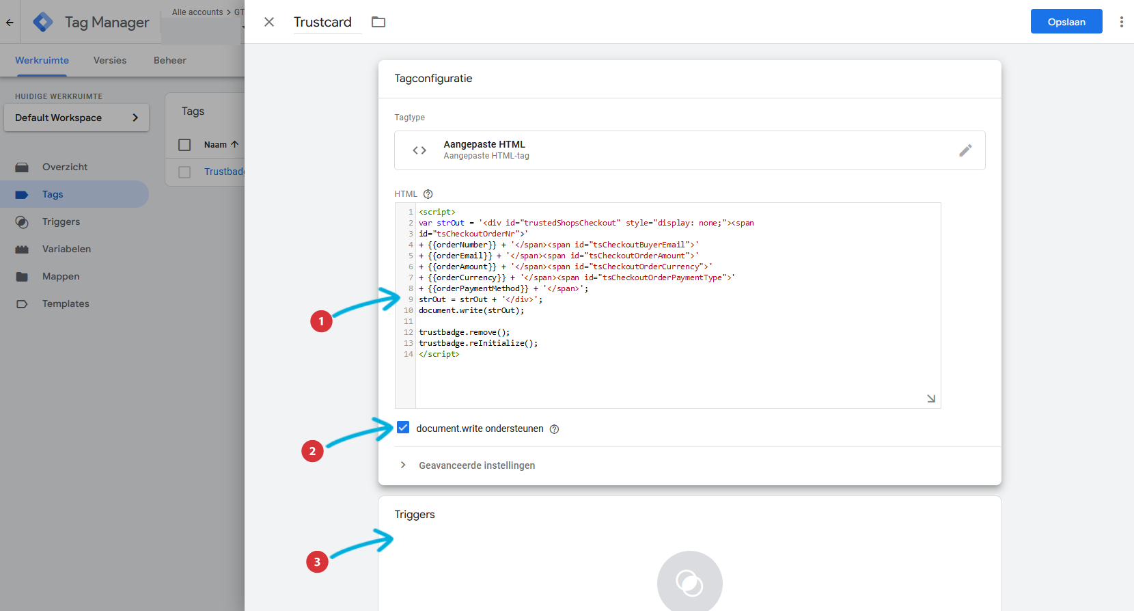Click Alle accounts breadcrumb
1134x611 pixels.
[x=197, y=12]
